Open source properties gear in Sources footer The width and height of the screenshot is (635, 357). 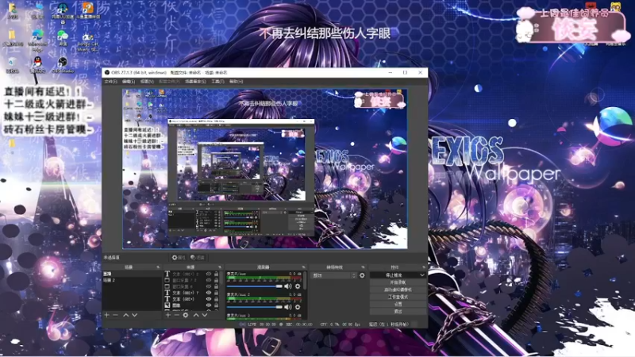pos(186,315)
